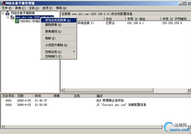This screenshot has width=191, height=134.
Task: Click the 状态 column header
Action: [x=115, y=19]
